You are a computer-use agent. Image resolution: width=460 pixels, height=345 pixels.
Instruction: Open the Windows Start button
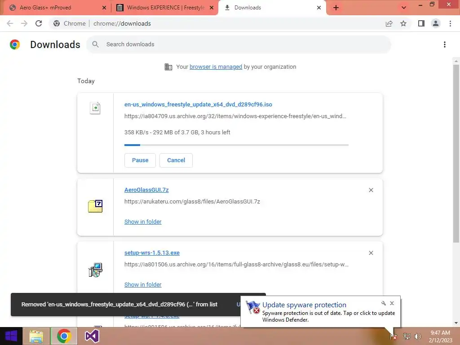tap(11, 336)
